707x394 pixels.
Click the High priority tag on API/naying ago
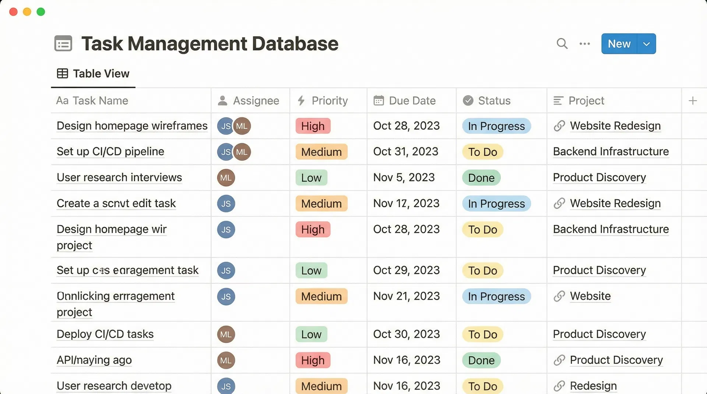[x=313, y=360]
